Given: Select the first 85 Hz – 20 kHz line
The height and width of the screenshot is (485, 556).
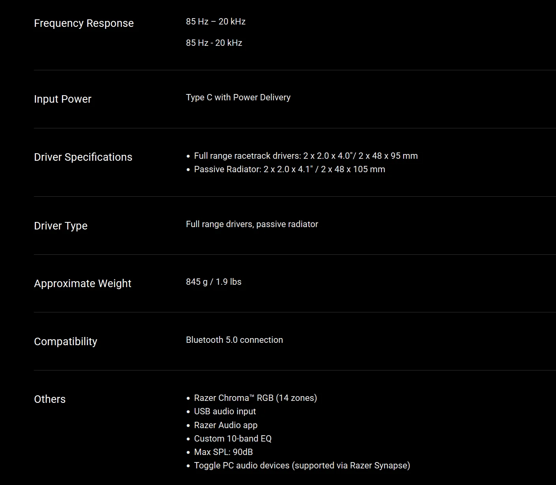Looking at the screenshot, I should click(216, 22).
